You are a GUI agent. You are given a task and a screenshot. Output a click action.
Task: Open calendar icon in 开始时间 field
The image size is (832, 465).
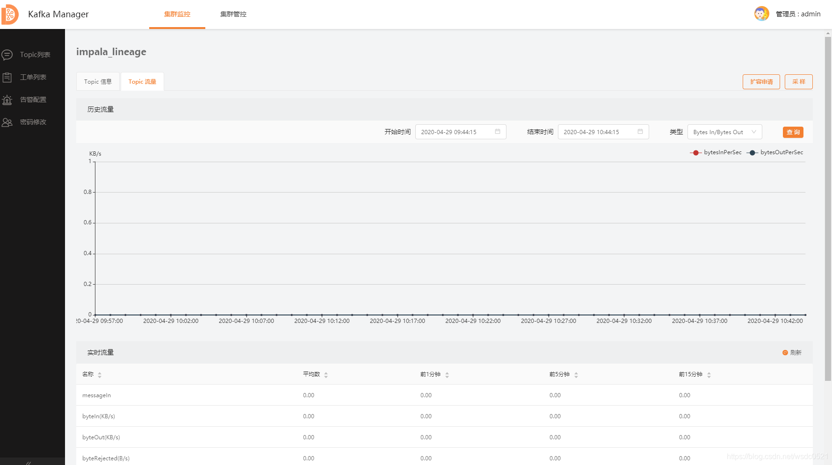point(498,132)
